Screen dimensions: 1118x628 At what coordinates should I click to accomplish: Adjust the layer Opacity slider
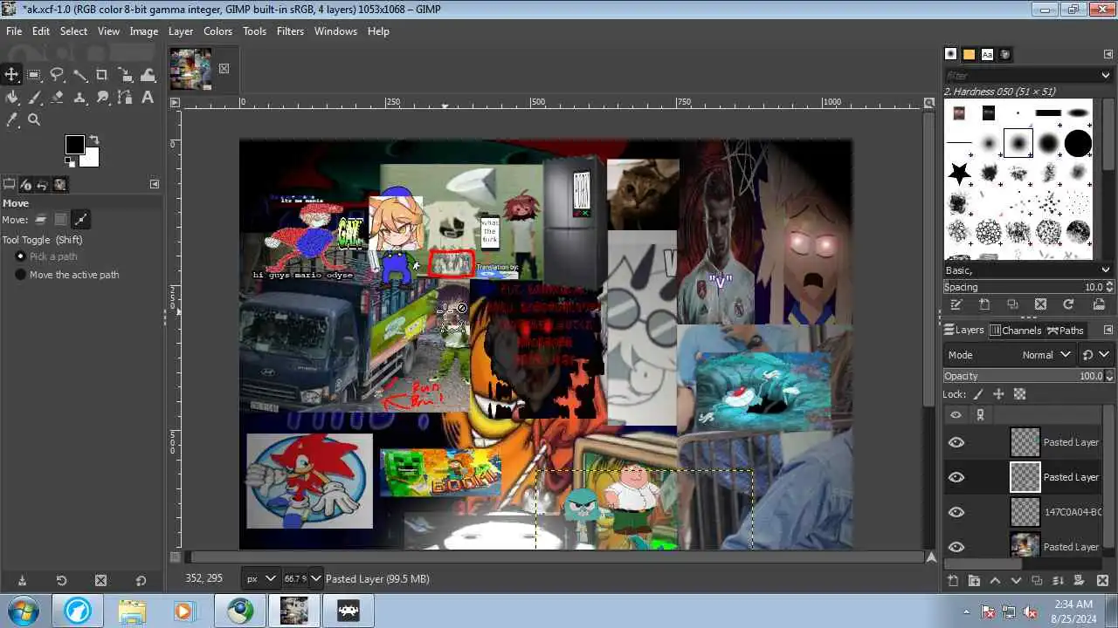(1028, 376)
